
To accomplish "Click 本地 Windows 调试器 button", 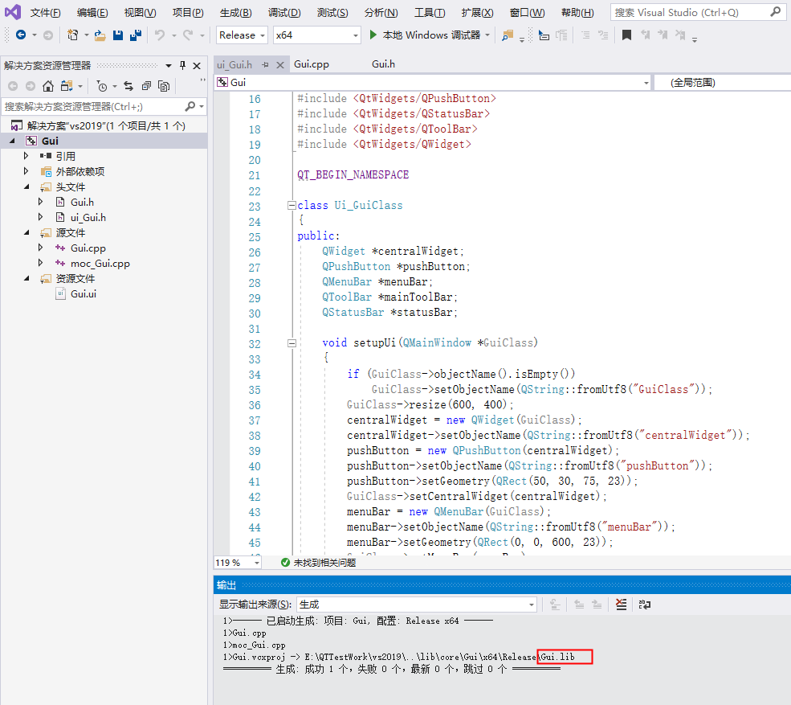I will pos(430,35).
